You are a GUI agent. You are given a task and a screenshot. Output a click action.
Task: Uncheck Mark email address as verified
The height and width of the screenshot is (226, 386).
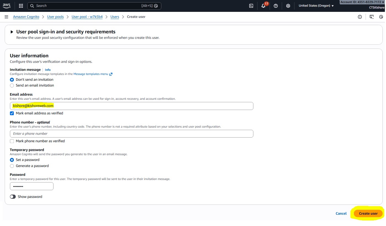(x=12, y=113)
